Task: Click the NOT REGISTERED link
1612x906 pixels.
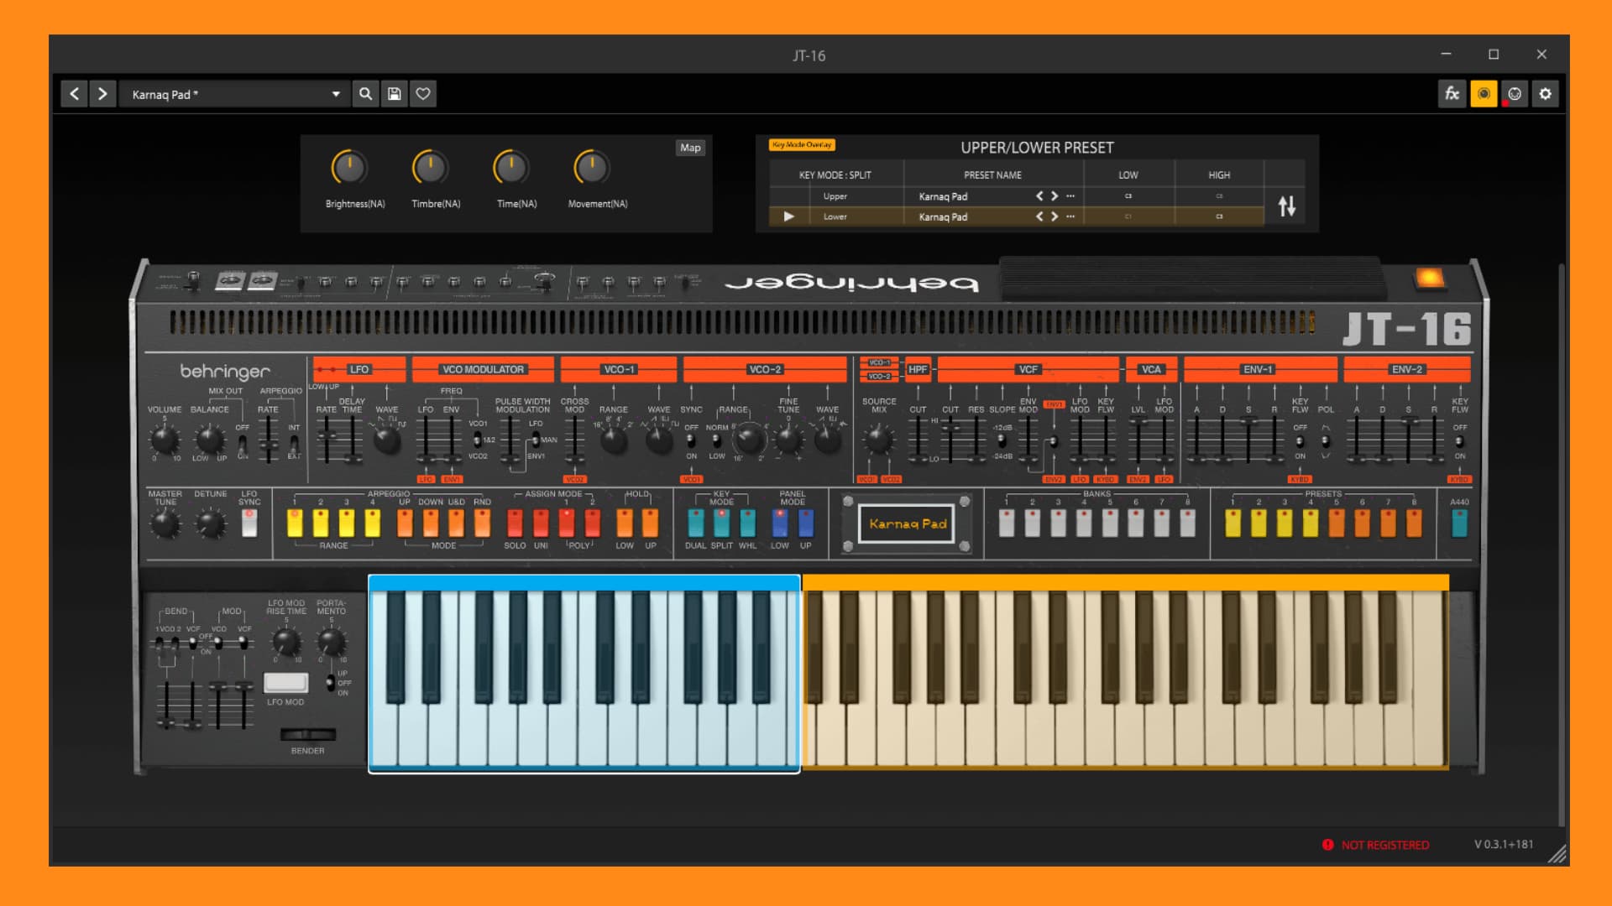Action: click(x=1384, y=845)
